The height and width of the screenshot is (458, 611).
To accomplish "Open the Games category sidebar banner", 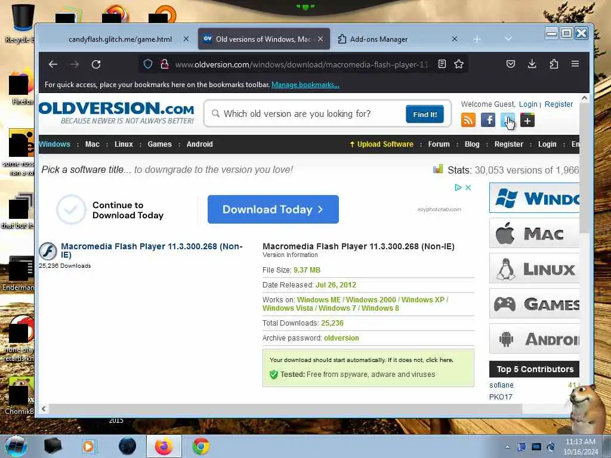I will pyautogui.click(x=534, y=304).
